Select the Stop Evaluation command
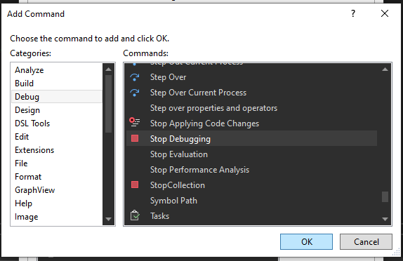Viewport: 403px width, 261px height. (178, 154)
